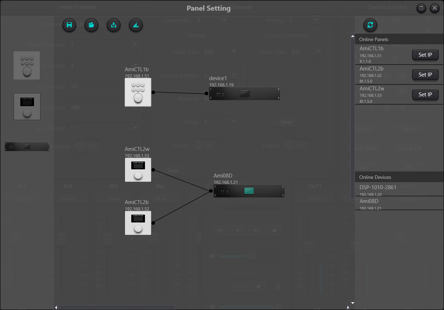Click IP 192.168.1.53 under AmiCTL2w node

pos(137,156)
